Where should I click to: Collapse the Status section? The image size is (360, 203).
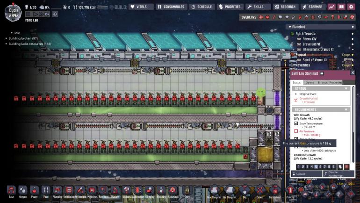[x=346, y=88]
